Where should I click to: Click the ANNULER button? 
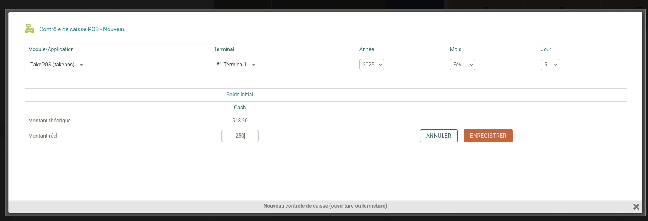coord(438,136)
